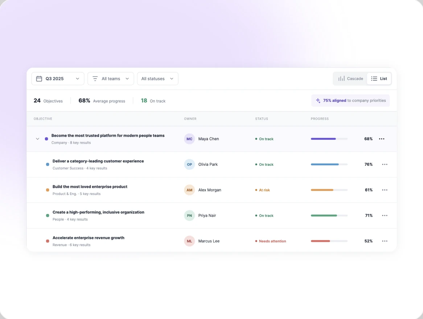The height and width of the screenshot is (319, 423).
Task: Click the 18 On track summary stat
Action: [153, 101]
